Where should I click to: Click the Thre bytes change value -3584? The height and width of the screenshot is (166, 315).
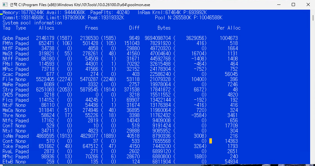coord(198,115)
